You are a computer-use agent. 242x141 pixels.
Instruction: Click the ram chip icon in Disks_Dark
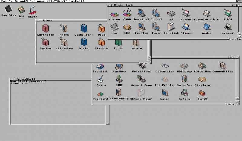pyautogui.click(x=114, y=27)
